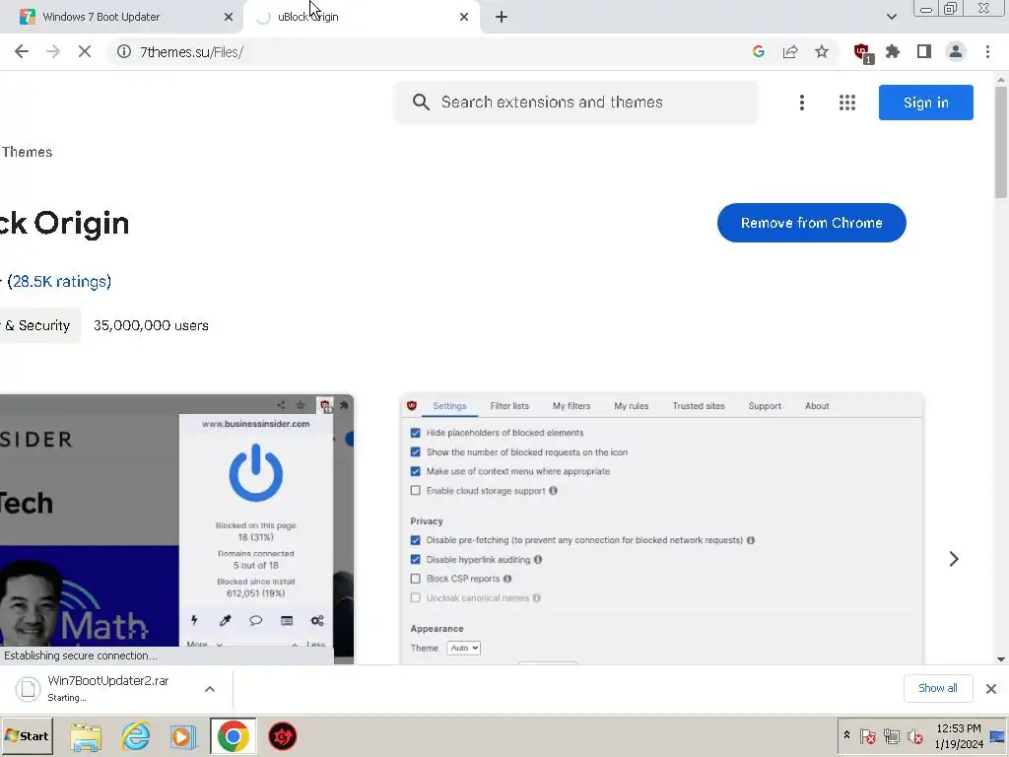Click the Sign in button
The image size is (1009, 757).
point(925,103)
